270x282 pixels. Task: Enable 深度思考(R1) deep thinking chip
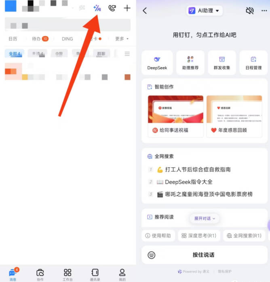[x=199, y=236]
